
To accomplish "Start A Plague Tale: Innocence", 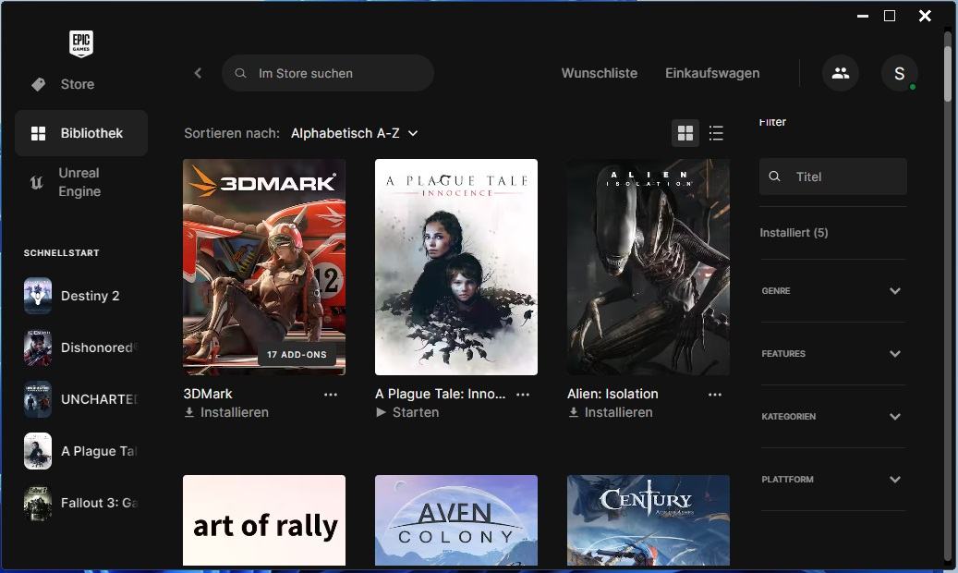I will (x=407, y=413).
